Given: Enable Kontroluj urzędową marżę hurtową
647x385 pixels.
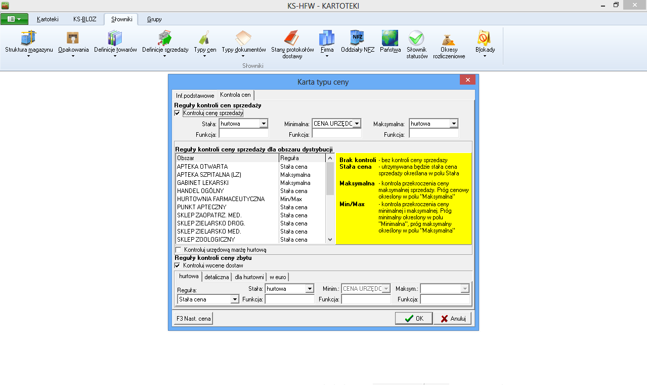Looking at the screenshot, I should (178, 250).
